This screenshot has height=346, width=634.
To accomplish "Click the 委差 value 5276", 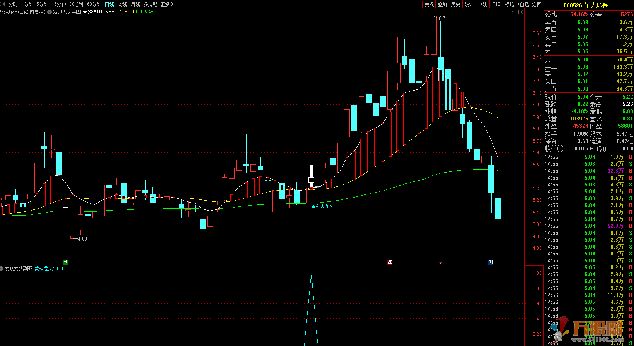I will click(x=627, y=15).
